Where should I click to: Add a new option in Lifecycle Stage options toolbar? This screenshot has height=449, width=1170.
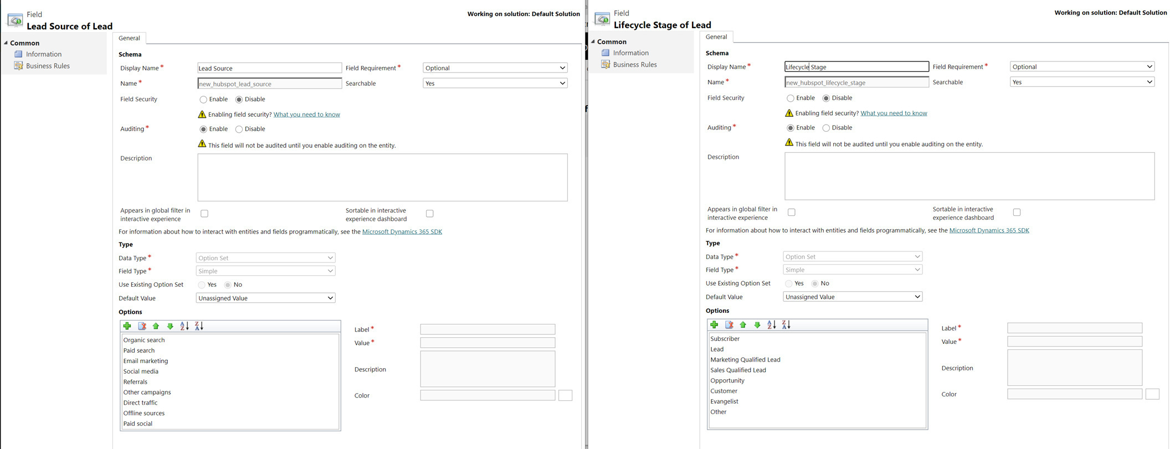[x=715, y=325]
